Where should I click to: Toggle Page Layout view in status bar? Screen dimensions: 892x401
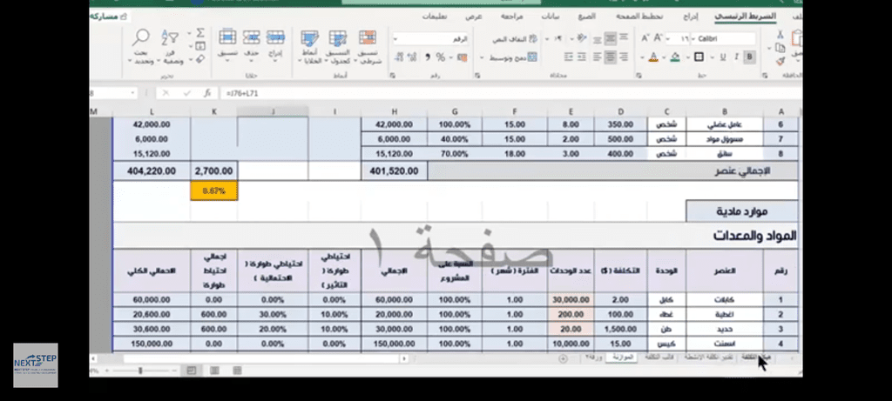tap(214, 371)
